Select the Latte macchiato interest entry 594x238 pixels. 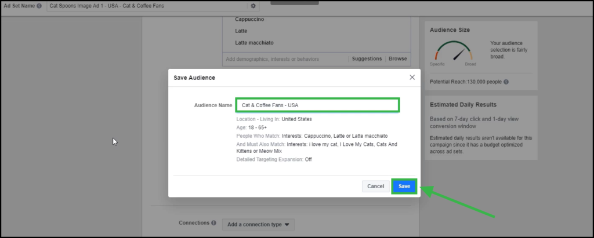tap(254, 43)
